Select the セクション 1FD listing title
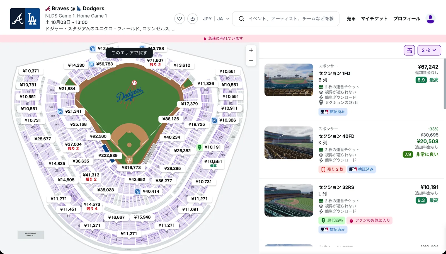446x254 pixels. 334,73
